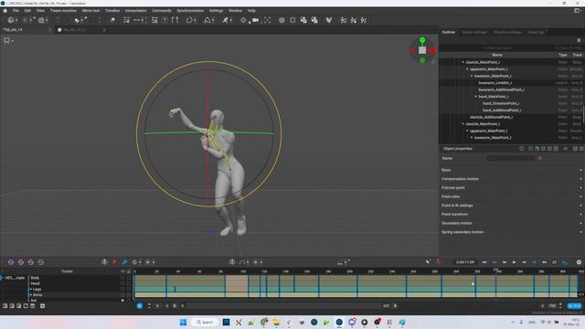Click the home icon in the menu bar
This screenshot has height=329, width=585.
tap(5, 10)
